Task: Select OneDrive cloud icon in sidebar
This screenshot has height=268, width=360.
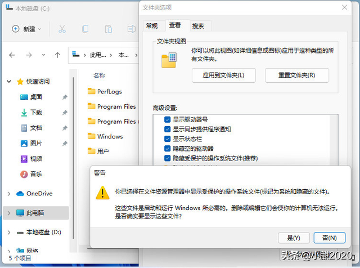Action: click(x=20, y=194)
